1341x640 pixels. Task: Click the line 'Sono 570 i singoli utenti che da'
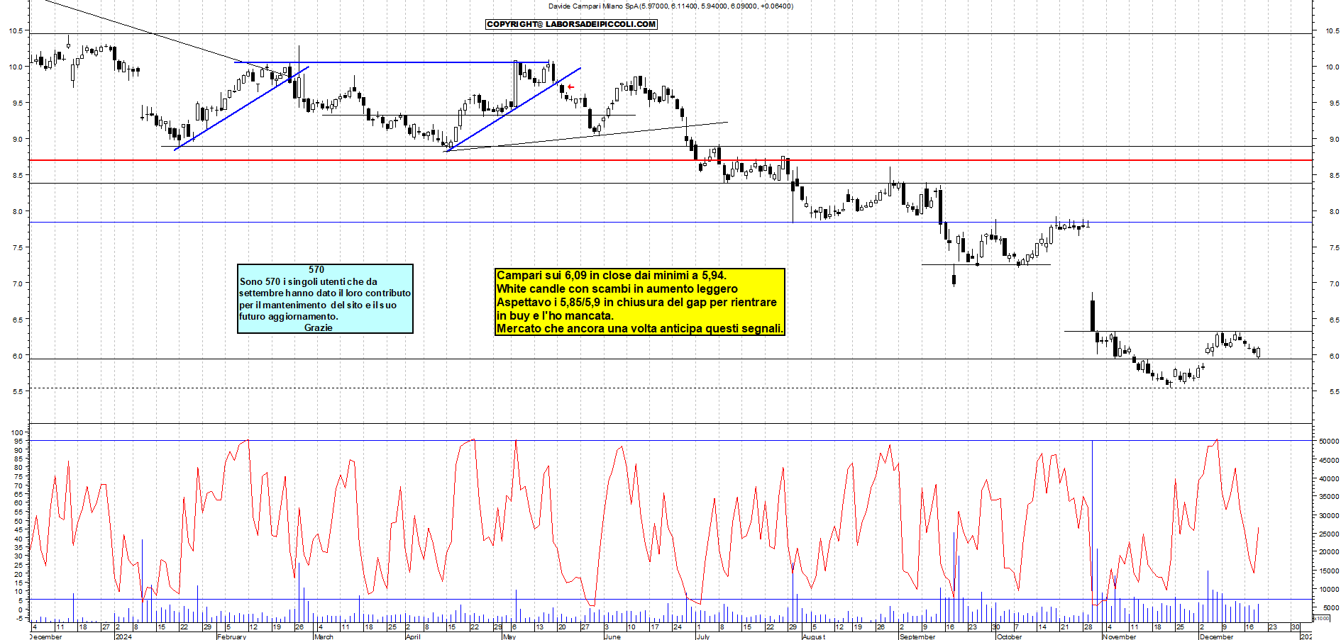[309, 281]
